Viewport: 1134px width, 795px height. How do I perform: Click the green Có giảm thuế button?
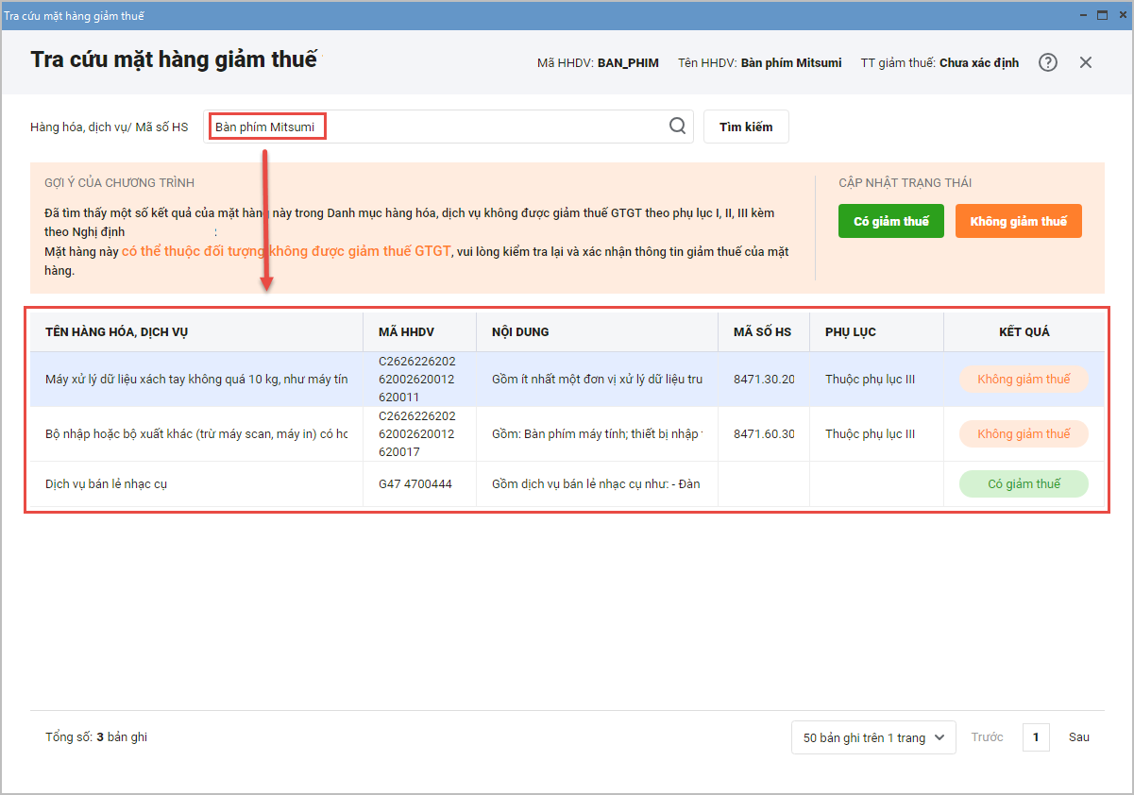coord(890,221)
